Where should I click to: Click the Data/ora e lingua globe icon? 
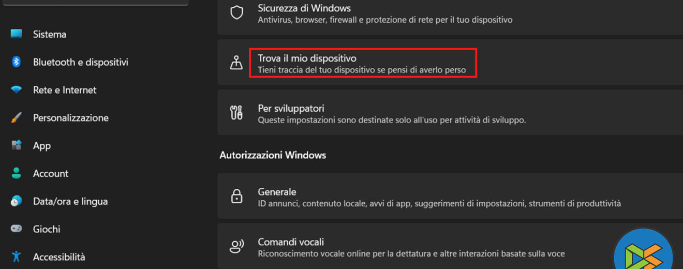(x=17, y=201)
